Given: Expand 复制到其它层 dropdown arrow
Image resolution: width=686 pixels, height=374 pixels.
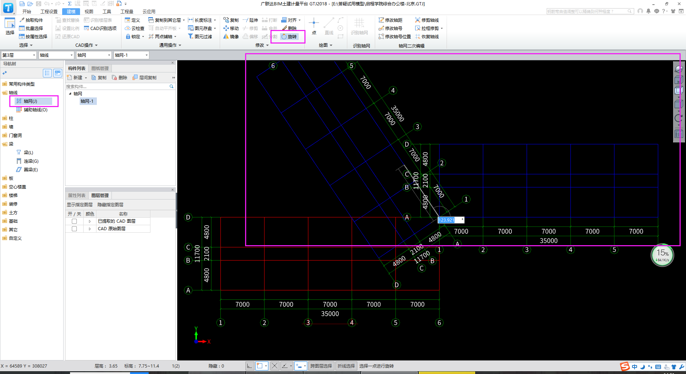Looking at the screenshot, I should pos(184,20).
